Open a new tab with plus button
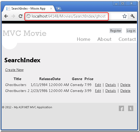 [x=59, y=9]
